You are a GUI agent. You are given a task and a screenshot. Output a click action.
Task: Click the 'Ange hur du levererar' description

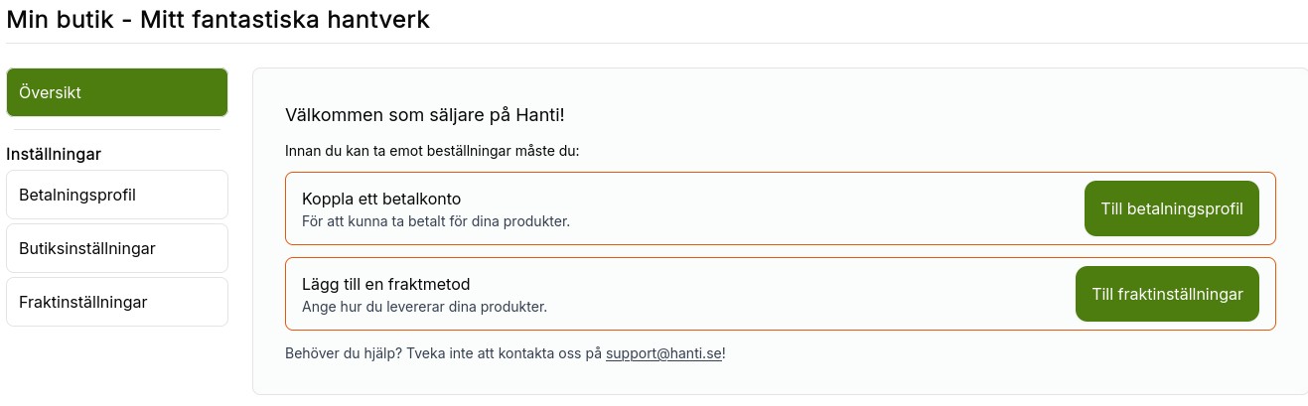click(x=424, y=307)
